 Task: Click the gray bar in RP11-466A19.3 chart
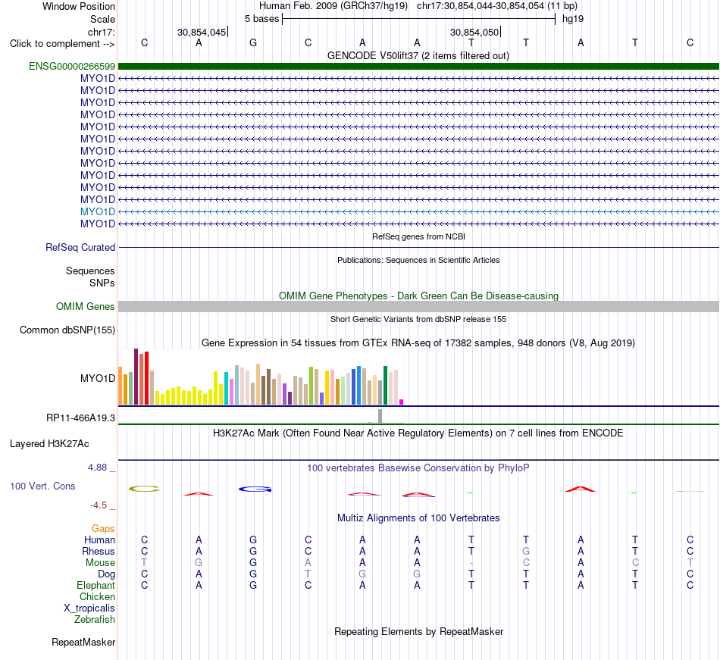pos(380,416)
